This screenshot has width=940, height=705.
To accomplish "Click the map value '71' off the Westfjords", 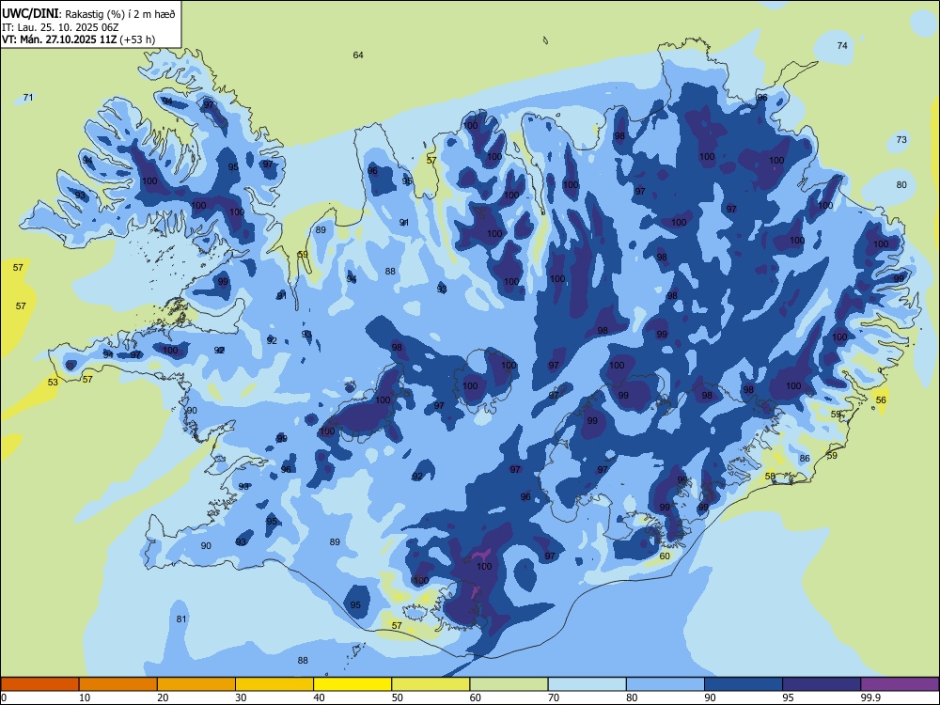I will [x=28, y=97].
